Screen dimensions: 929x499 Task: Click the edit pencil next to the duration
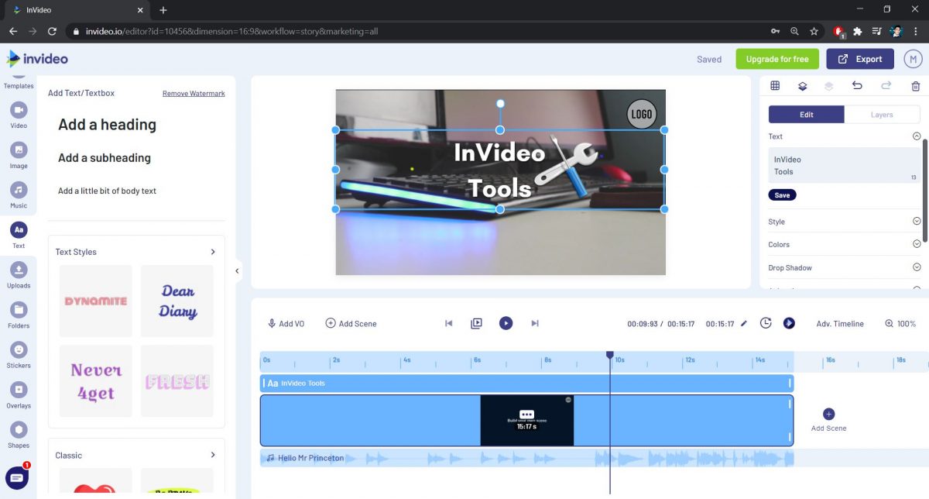pos(744,323)
